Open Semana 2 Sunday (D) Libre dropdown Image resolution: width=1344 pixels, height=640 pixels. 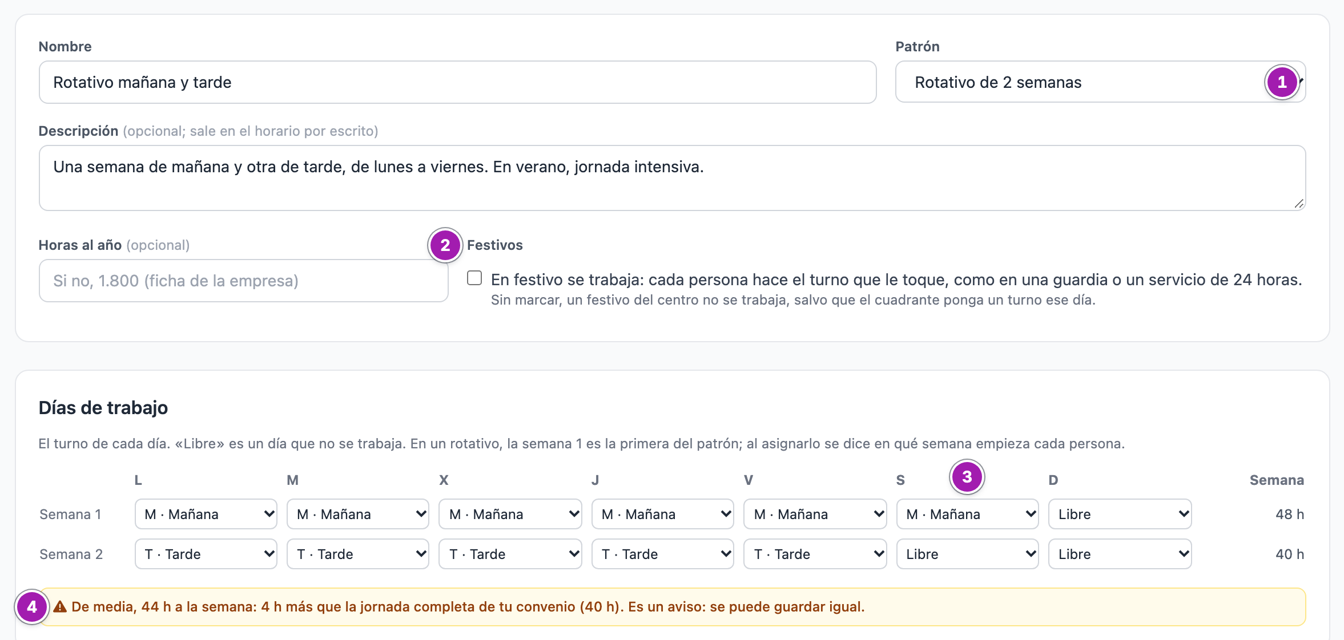pyautogui.click(x=1120, y=554)
